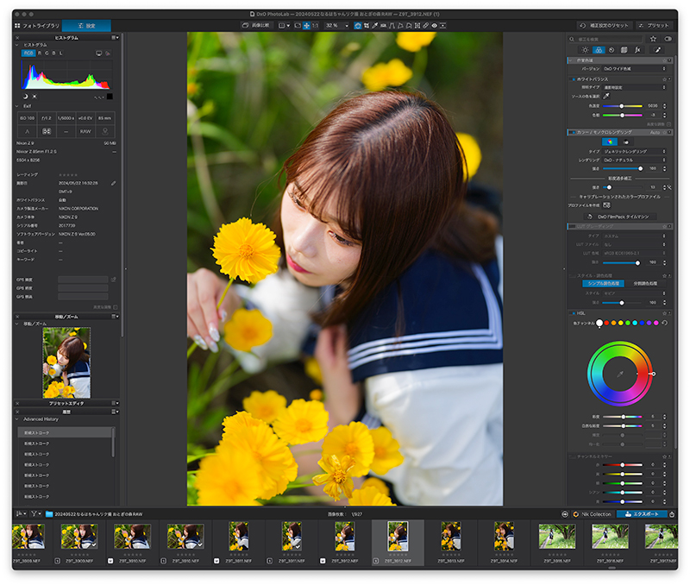Image resolution: width=690 pixels, height=585 pixels.
Task: Select Simple toning (シンプル調色処理) option
Action: point(603,284)
